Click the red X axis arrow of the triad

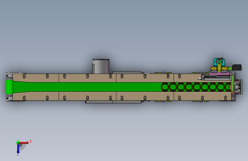tap(24, 143)
